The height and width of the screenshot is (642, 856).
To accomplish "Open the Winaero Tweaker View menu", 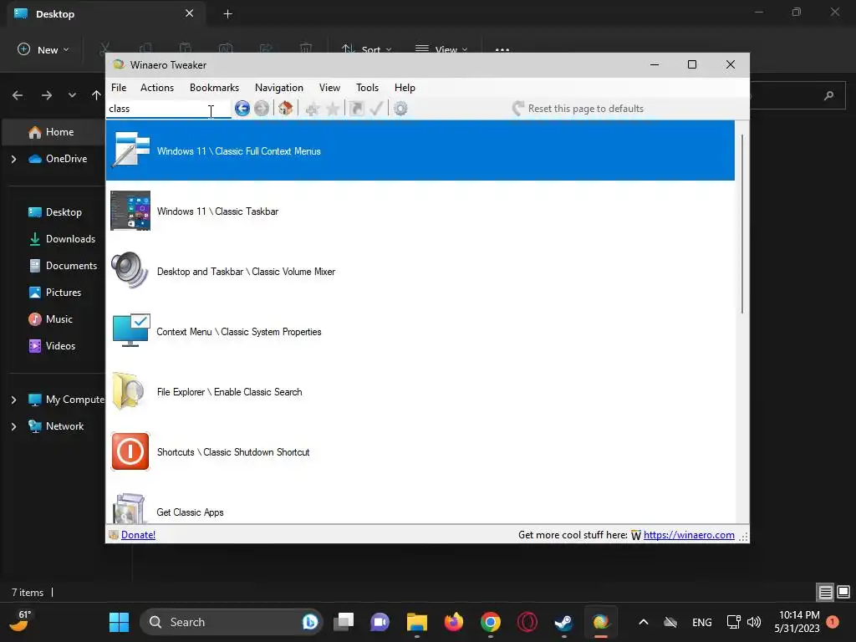I will point(329,88).
